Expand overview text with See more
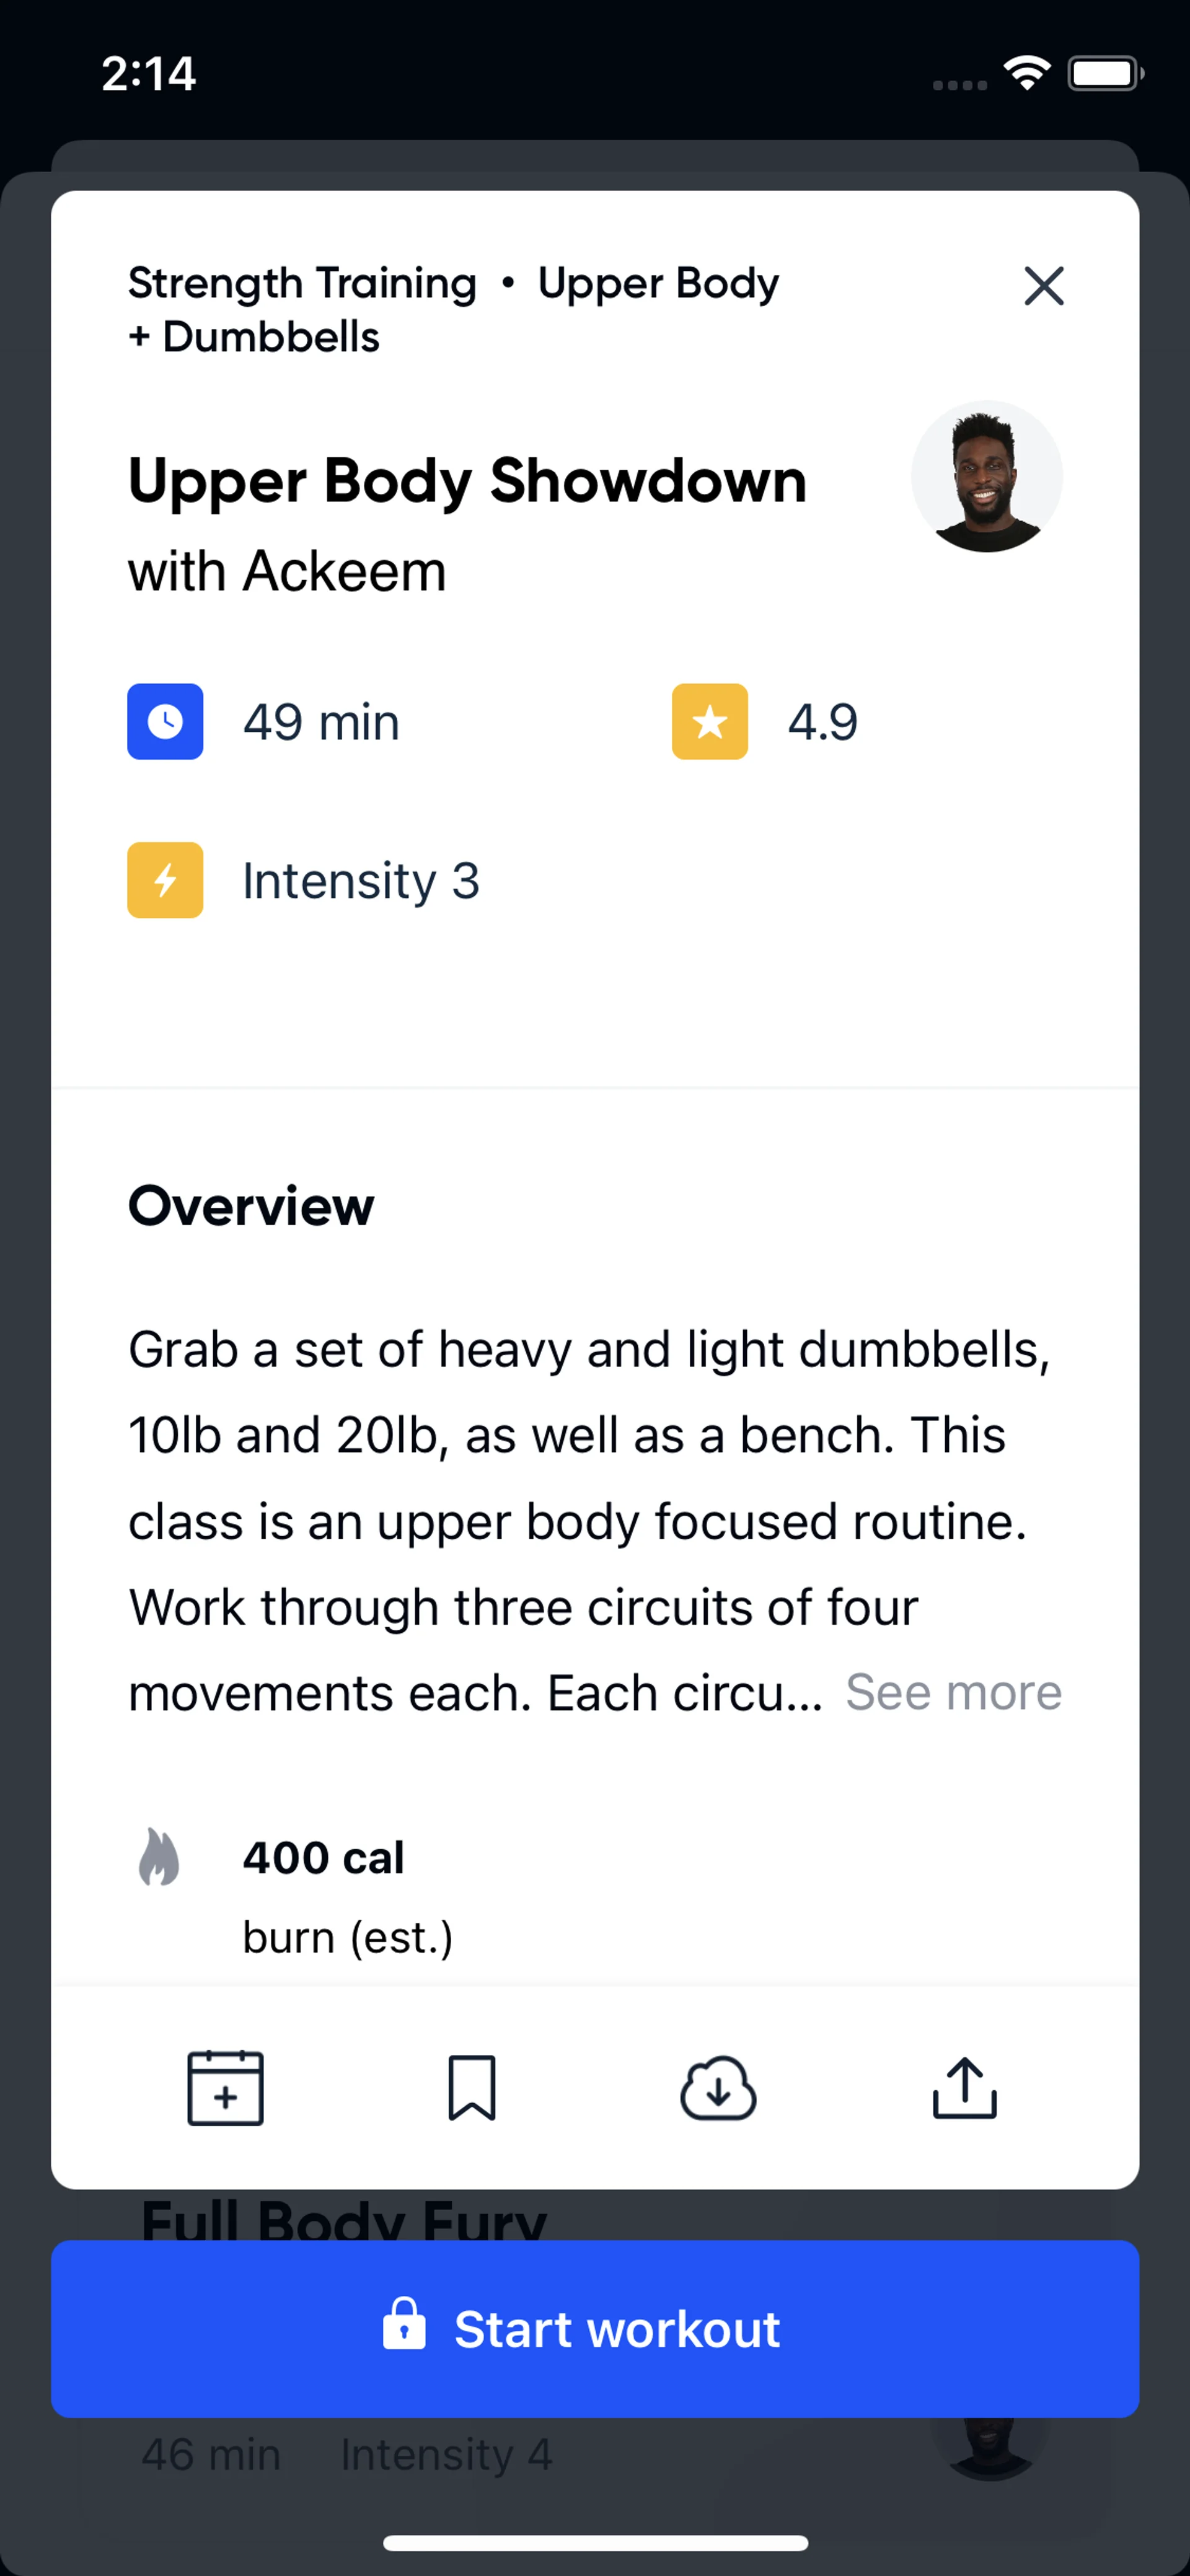 953,1692
